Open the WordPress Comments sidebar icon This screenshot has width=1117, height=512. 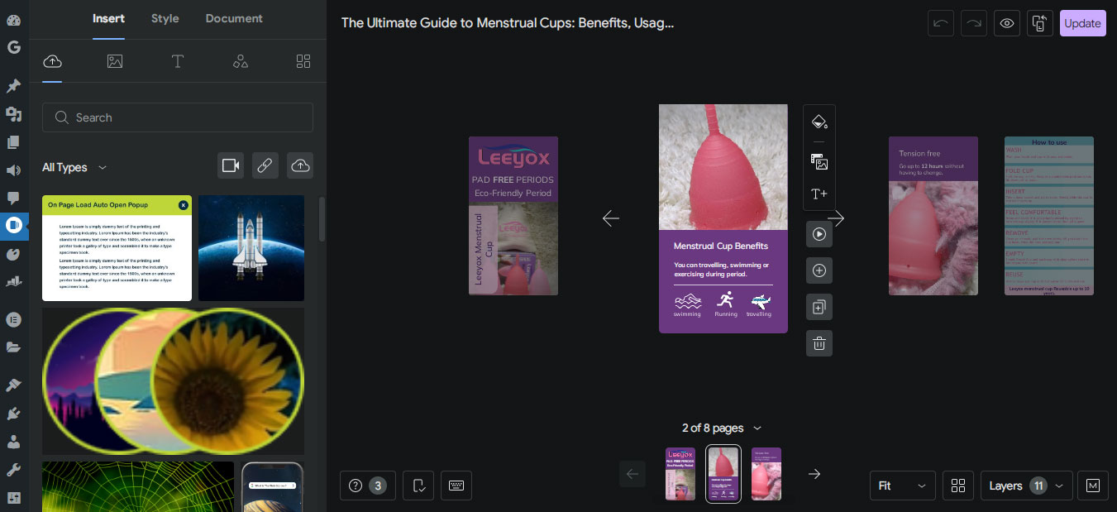[13, 198]
